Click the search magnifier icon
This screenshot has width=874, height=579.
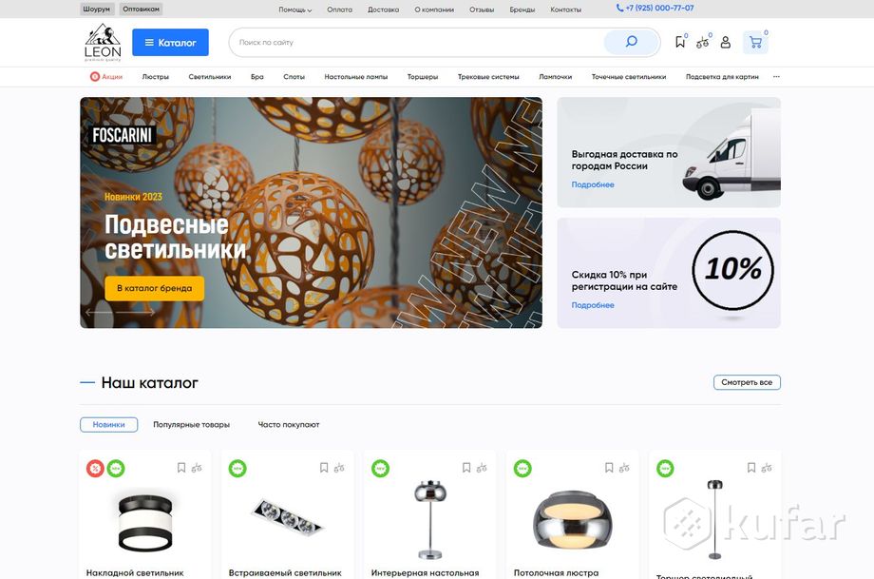tap(631, 43)
